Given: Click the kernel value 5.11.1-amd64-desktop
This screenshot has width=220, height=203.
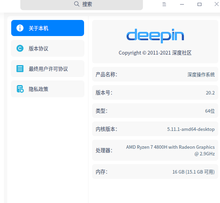Looking at the screenshot, I should tap(191, 129).
